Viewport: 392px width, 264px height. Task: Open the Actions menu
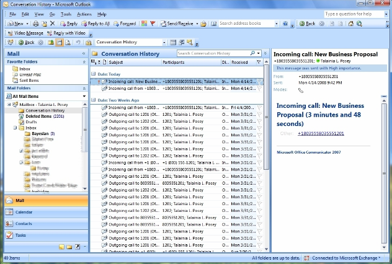[x=84, y=14]
